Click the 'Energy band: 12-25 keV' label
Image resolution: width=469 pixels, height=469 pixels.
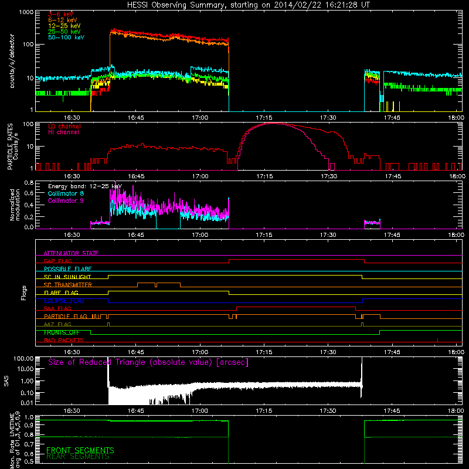pyautogui.click(x=85, y=186)
